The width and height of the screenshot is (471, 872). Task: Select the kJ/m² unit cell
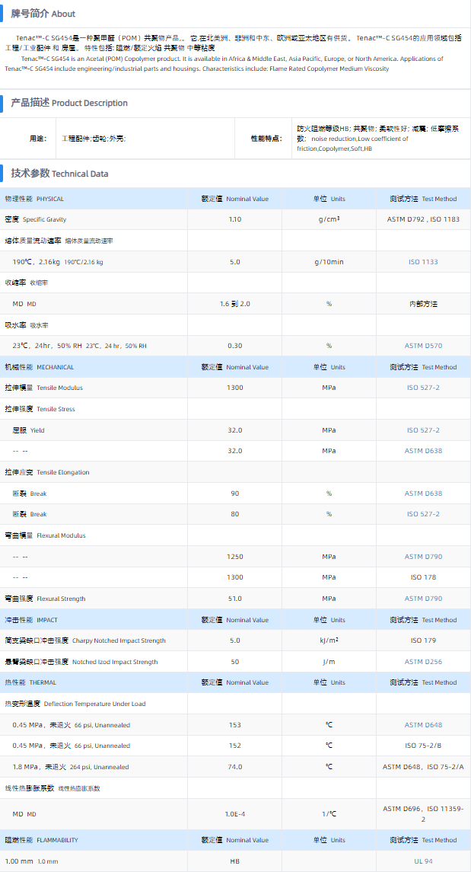(329, 640)
